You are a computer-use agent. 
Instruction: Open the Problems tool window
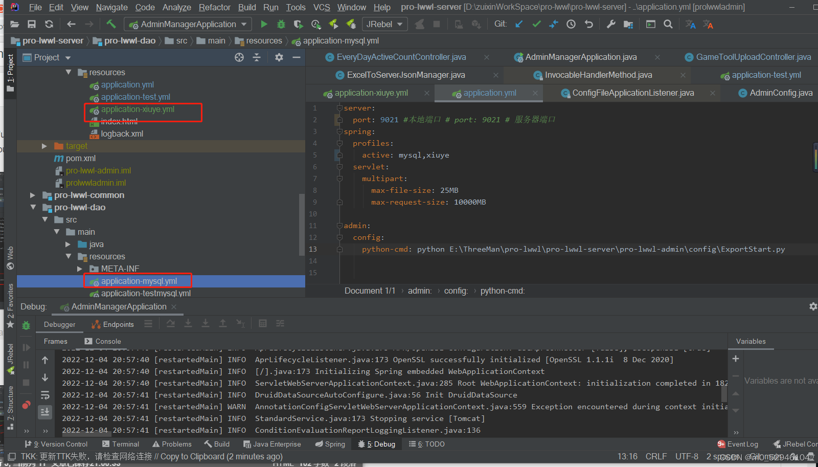(x=172, y=444)
